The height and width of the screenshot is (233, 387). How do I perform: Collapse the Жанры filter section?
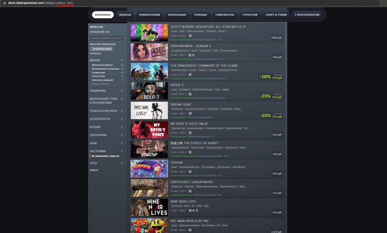[107, 60]
